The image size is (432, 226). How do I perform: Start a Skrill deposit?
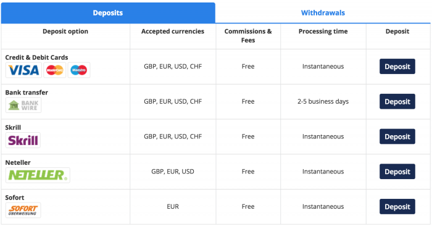(x=397, y=136)
